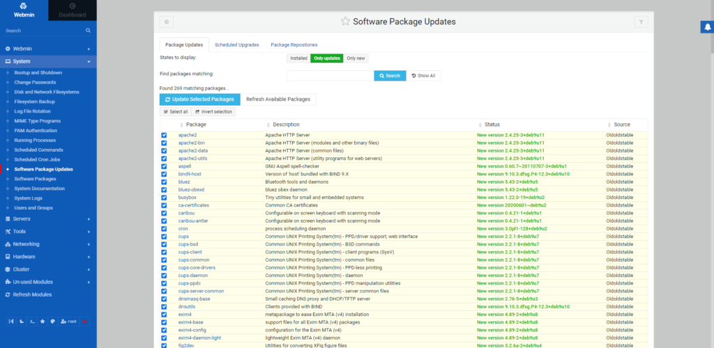Open the ca-certificates package link
This screenshot has height=348, width=714.
pyautogui.click(x=194, y=205)
